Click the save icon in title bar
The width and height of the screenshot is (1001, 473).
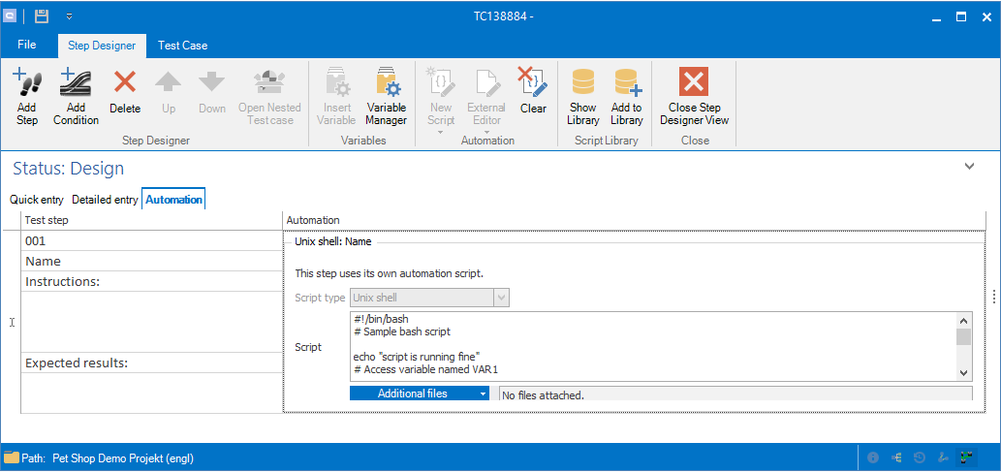point(42,16)
